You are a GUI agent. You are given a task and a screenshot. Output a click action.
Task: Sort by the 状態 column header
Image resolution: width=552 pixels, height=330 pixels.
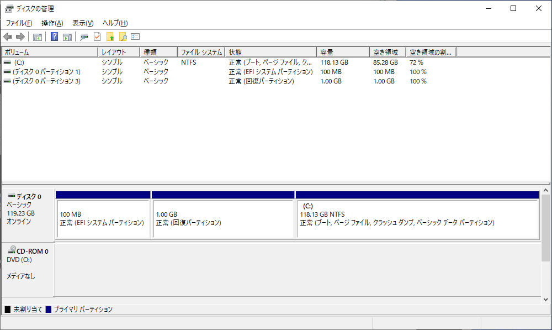(x=270, y=52)
